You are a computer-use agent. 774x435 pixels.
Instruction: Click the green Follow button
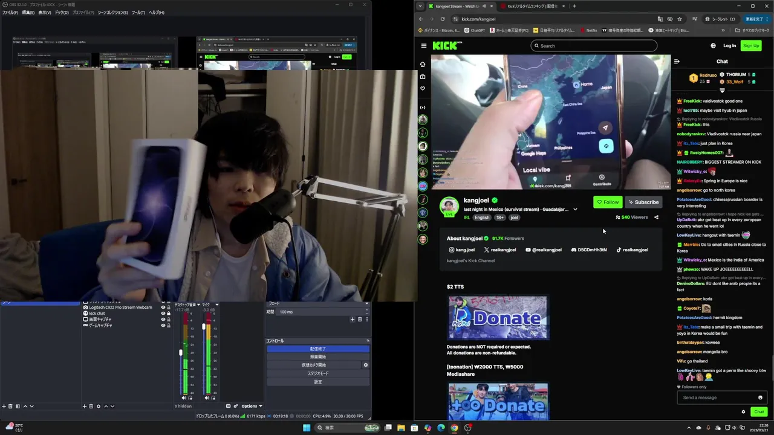click(608, 202)
